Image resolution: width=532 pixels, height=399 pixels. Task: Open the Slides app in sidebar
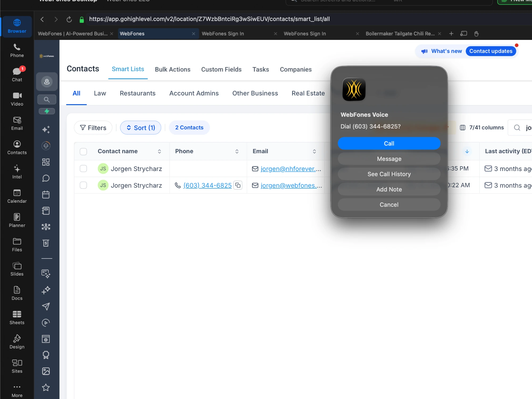(17, 269)
